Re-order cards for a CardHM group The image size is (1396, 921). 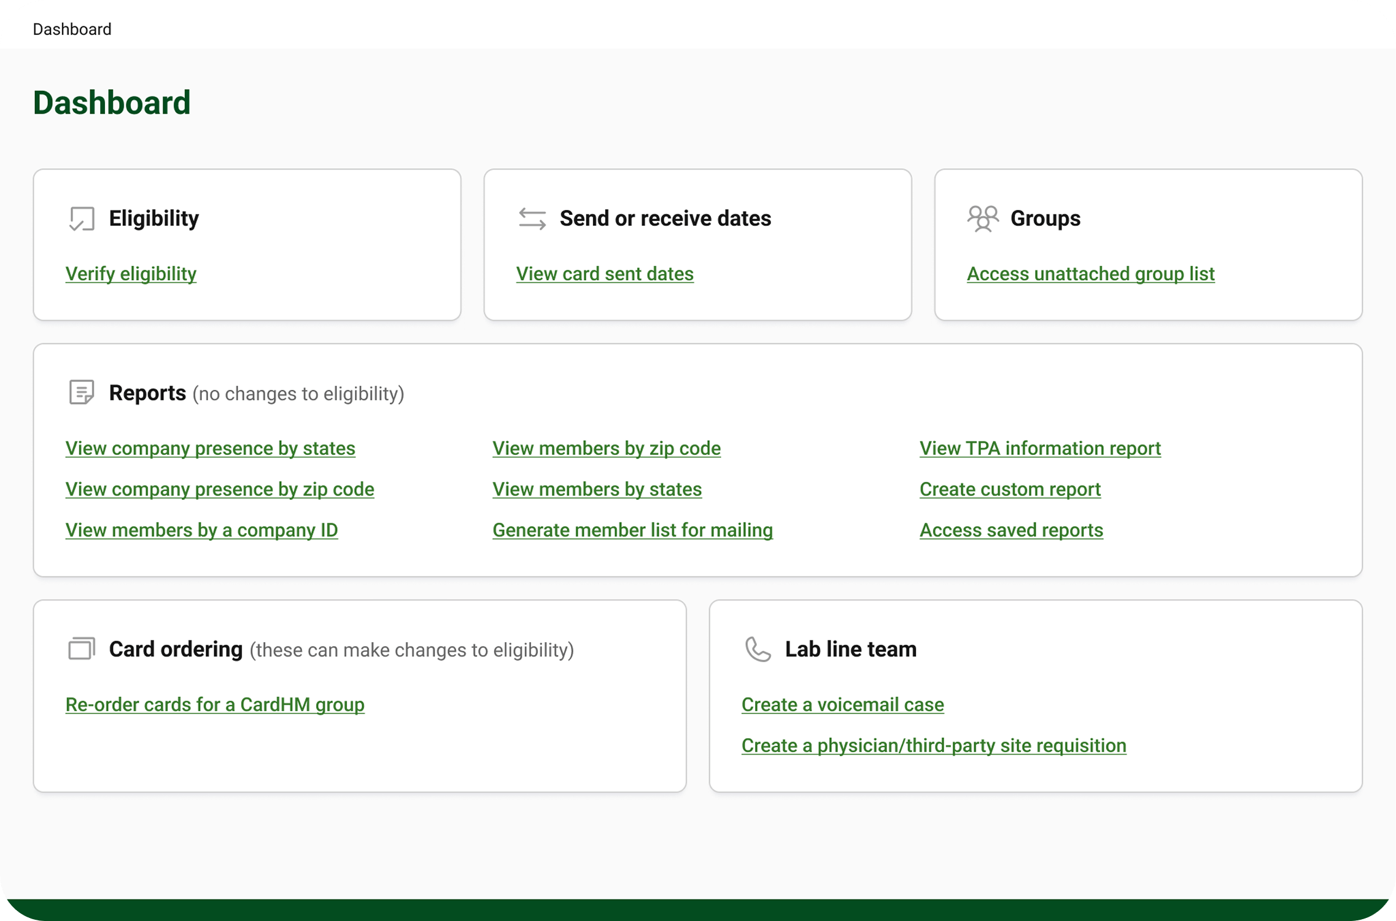pos(215,704)
